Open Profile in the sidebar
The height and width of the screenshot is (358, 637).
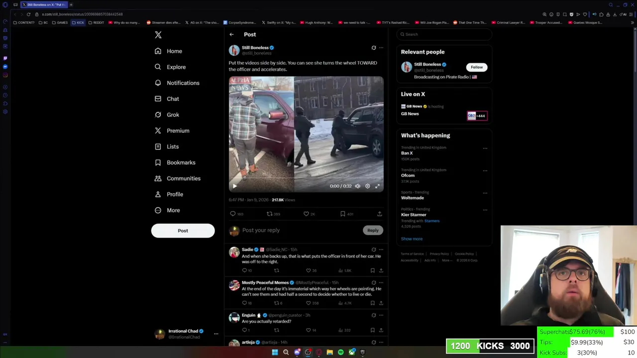point(169,194)
